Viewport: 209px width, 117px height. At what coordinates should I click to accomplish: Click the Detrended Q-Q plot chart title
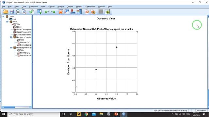[x=102, y=29]
